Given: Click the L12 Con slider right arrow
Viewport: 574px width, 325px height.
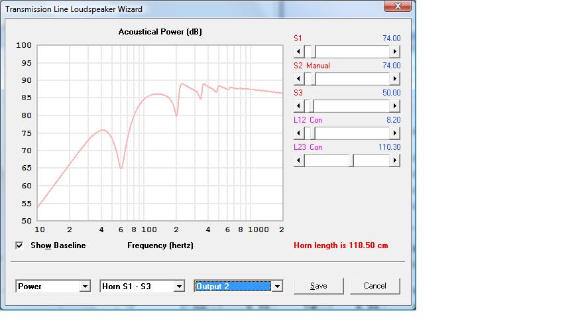Looking at the screenshot, I should click(394, 133).
